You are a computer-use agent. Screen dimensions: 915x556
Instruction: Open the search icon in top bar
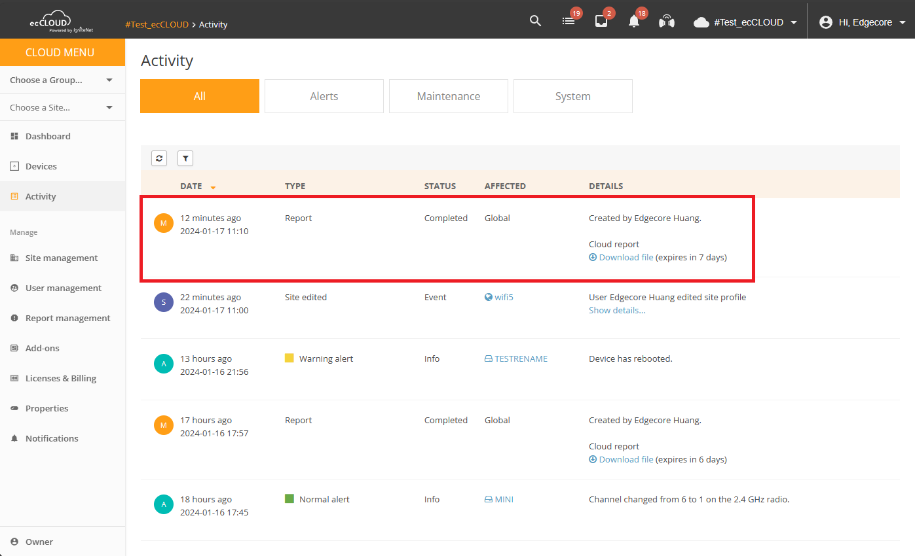[x=535, y=20]
